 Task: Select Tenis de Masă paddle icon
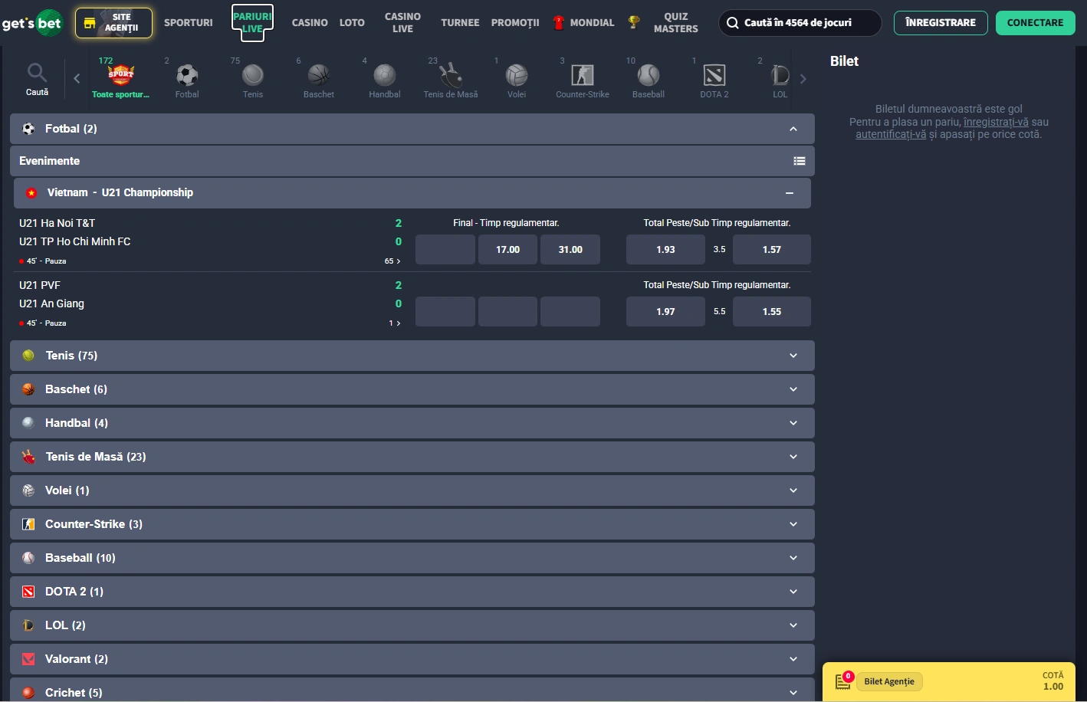[451, 75]
